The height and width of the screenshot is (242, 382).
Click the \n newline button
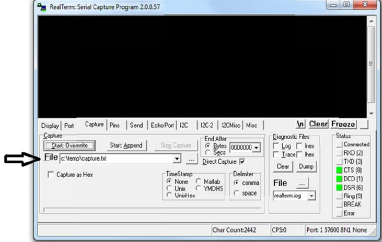point(300,124)
